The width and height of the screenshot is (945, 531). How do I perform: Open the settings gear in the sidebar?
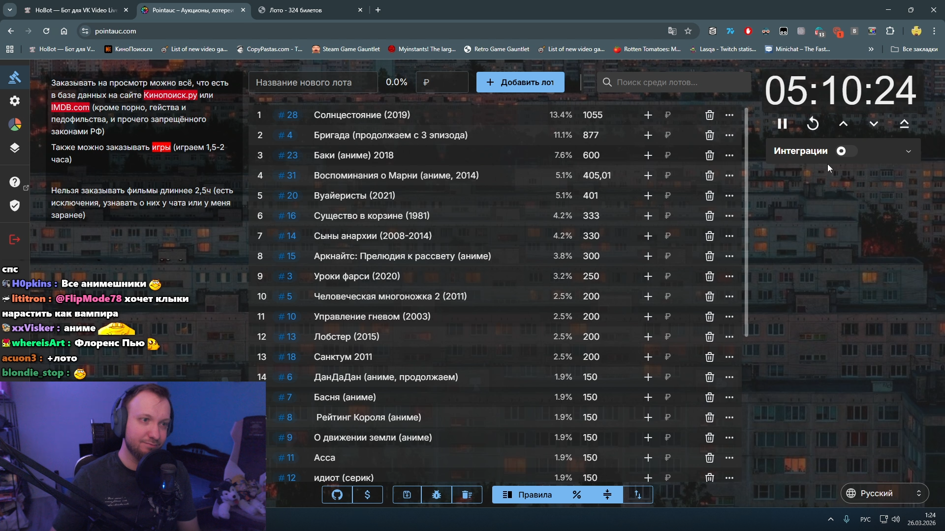15,101
